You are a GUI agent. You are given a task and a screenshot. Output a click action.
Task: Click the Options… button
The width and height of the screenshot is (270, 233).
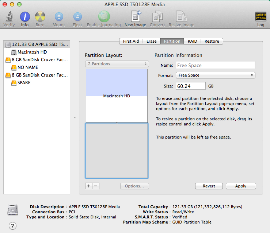134,186
